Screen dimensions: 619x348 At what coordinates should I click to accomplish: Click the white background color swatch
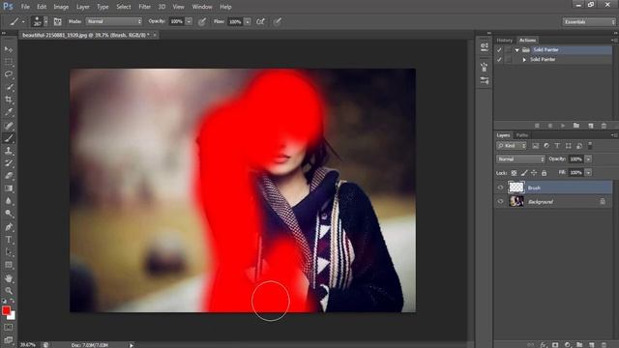[13, 316]
